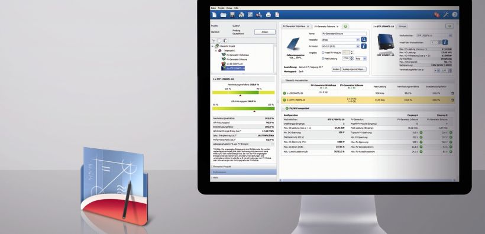Print using the printer toolbar icon
This screenshot has height=234, width=485.
tap(269, 15)
